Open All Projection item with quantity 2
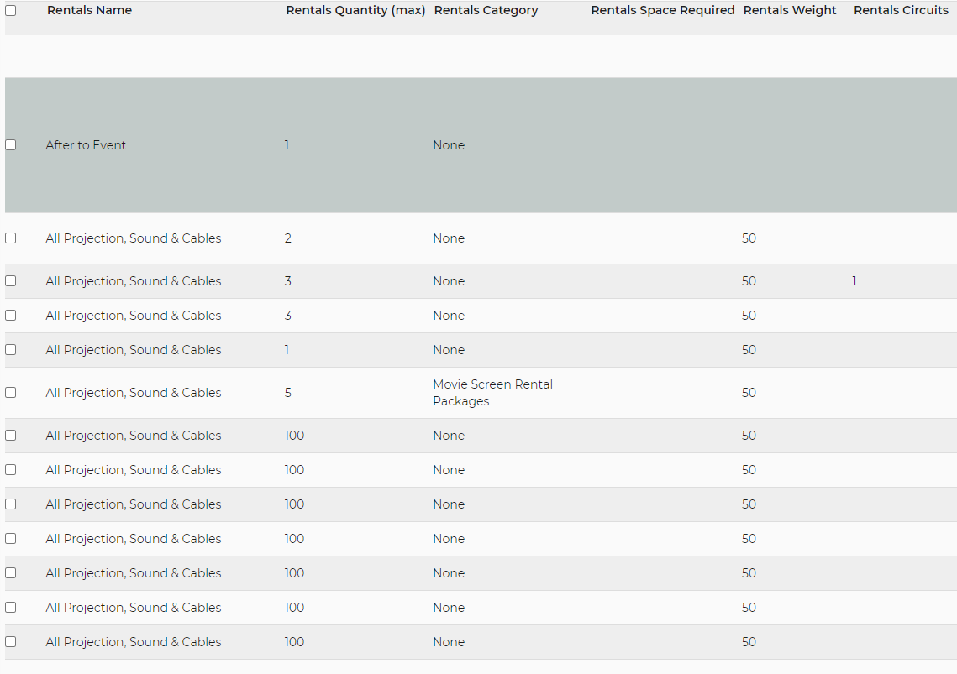The image size is (957, 674). pyautogui.click(x=134, y=238)
